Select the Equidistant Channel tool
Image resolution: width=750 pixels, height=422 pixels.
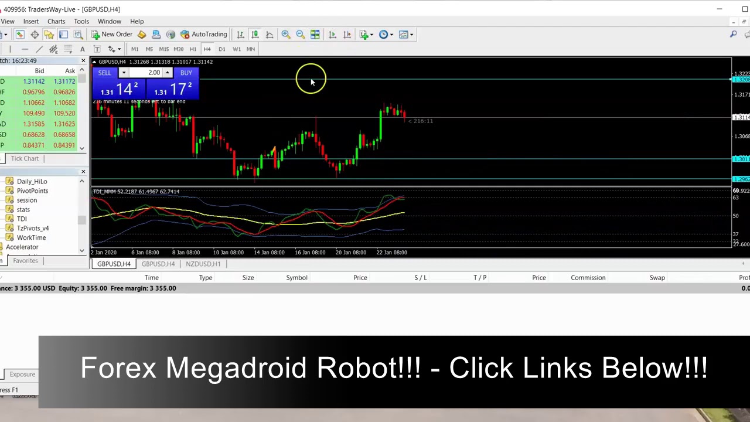click(x=53, y=49)
